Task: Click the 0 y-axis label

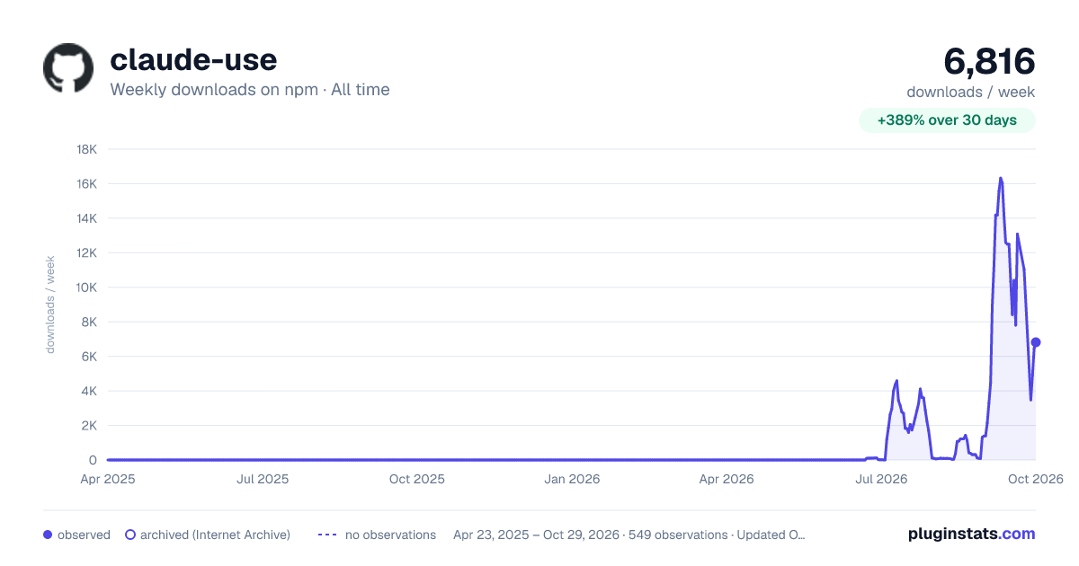Action: tap(94, 461)
